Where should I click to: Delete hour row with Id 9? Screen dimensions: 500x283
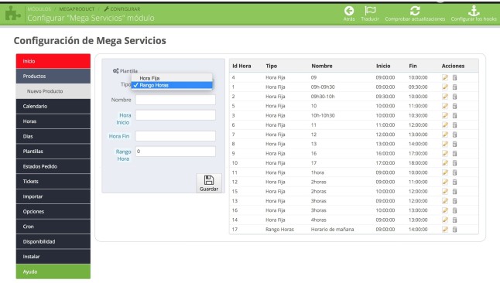pos(454,153)
